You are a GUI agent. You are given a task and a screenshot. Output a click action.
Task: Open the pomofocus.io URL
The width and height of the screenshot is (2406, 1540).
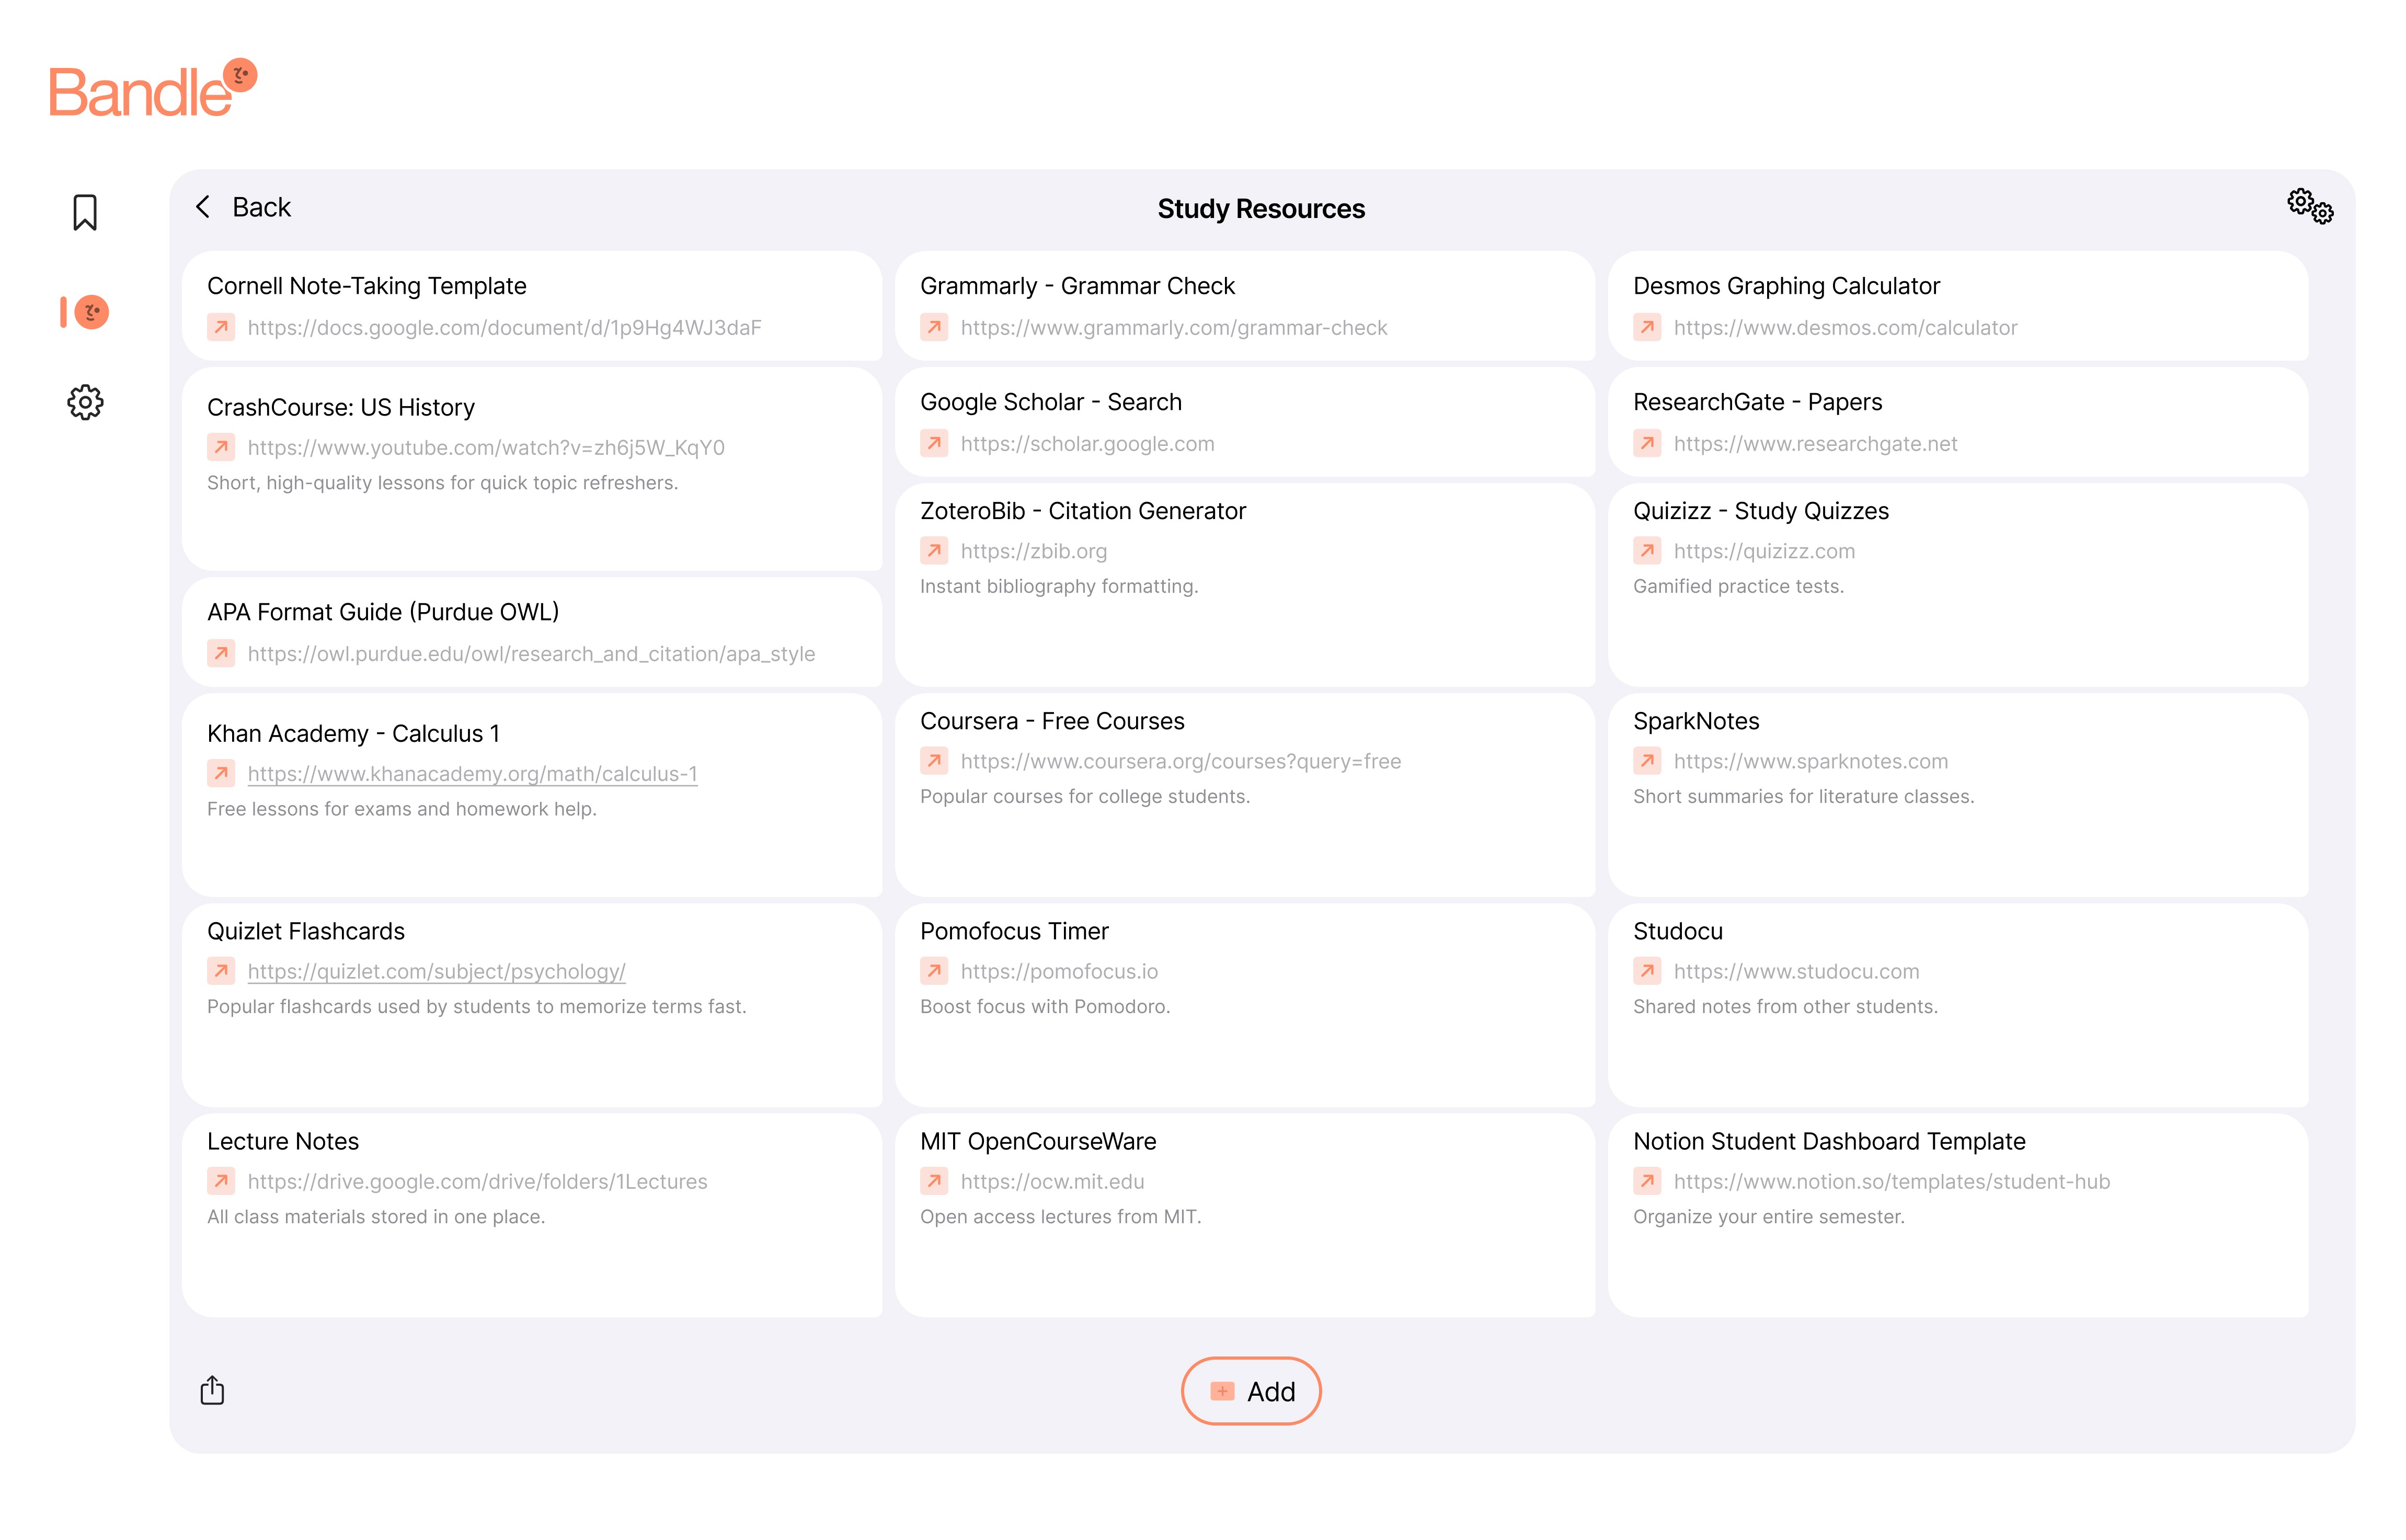(1059, 972)
